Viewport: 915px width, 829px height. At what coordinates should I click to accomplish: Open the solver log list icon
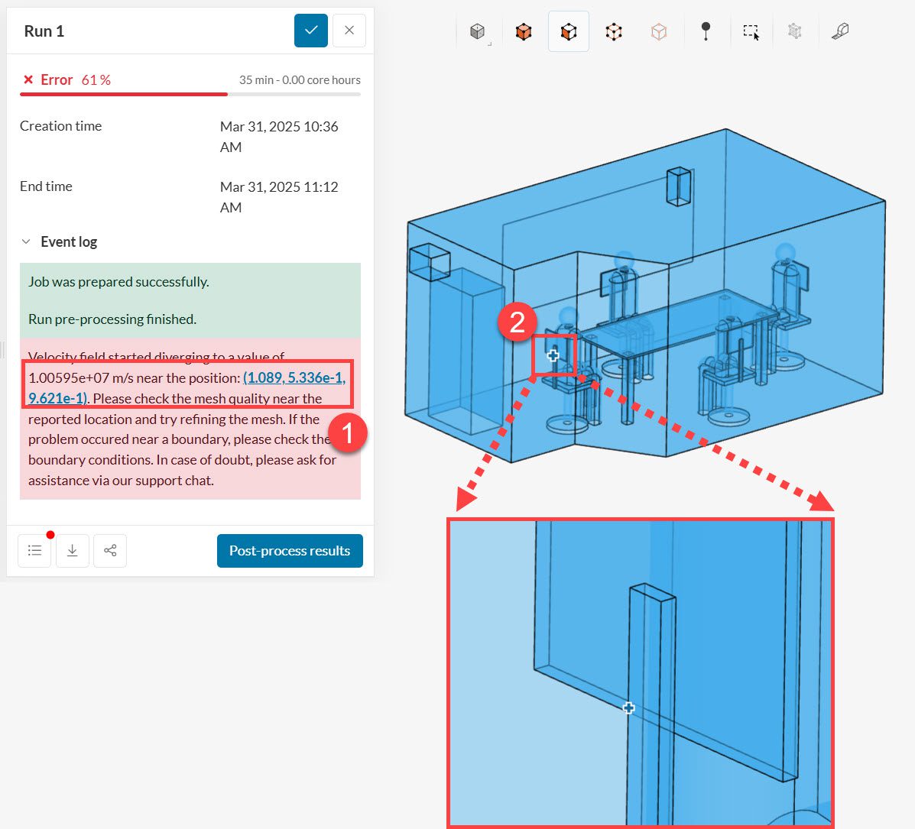pyautogui.click(x=34, y=551)
